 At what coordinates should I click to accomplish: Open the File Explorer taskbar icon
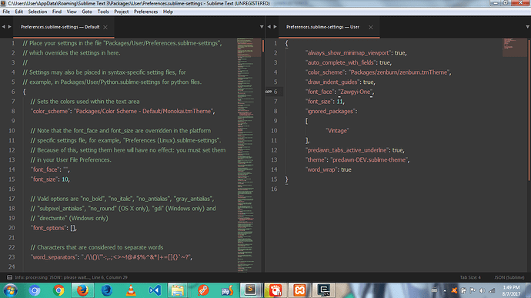(x=178, y=290)
